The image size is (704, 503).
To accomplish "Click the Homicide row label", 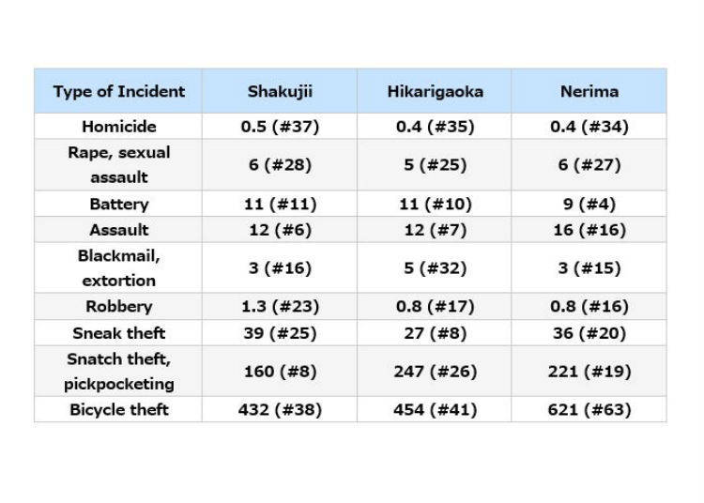I will pyautogui.click(x=119, y=127).
